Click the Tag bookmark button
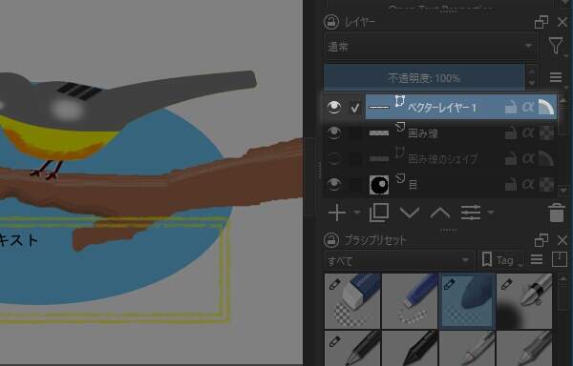Screen dimensions: 573x366 click(500, 260)
